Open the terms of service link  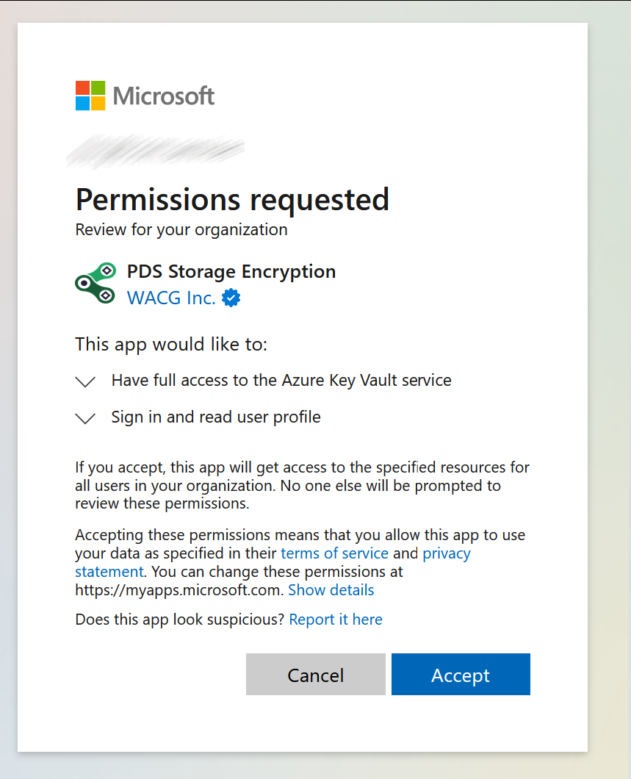click(x=334, y=553)
